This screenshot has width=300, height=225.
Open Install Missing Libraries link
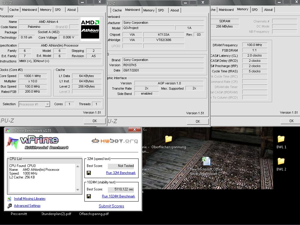pos(30,199)
